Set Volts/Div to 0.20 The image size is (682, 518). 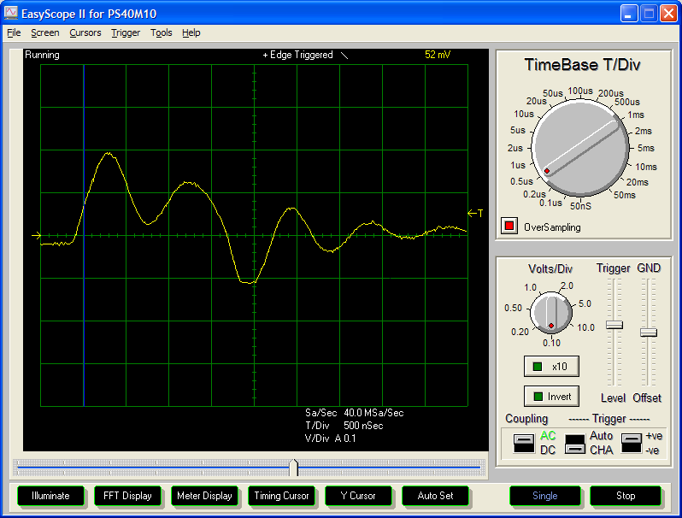pyautogui.click(x=520, y=332)
